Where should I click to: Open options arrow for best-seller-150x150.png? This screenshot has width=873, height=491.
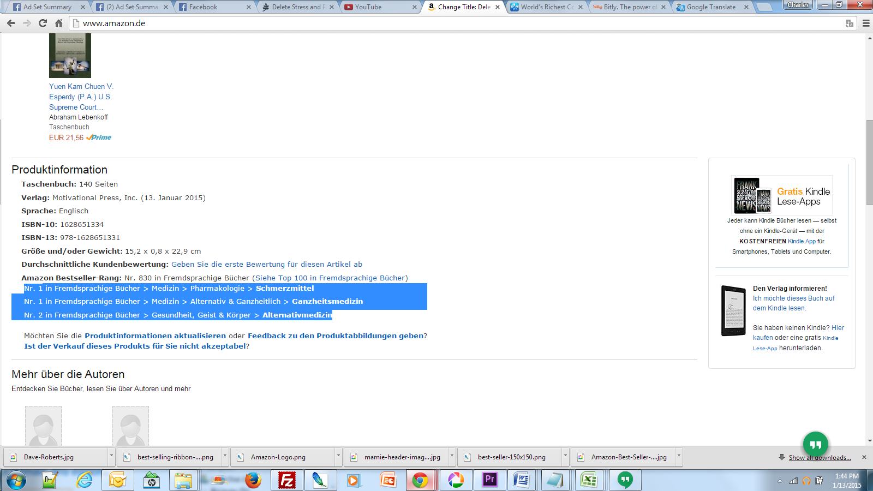565,457
